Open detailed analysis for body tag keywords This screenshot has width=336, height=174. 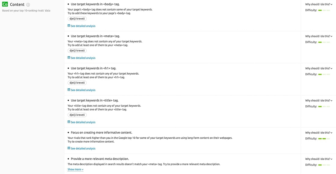coord(83,26)
